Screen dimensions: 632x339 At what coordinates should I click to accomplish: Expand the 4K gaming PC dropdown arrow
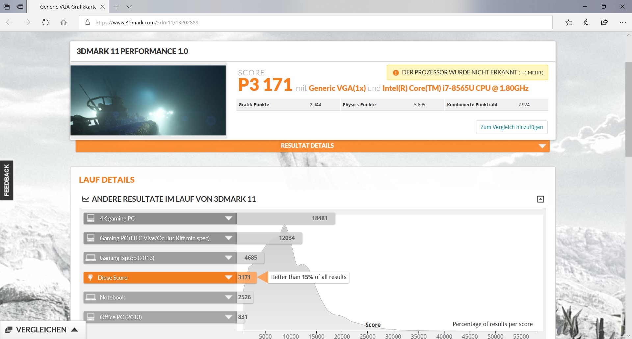click(x=228, y=218)
